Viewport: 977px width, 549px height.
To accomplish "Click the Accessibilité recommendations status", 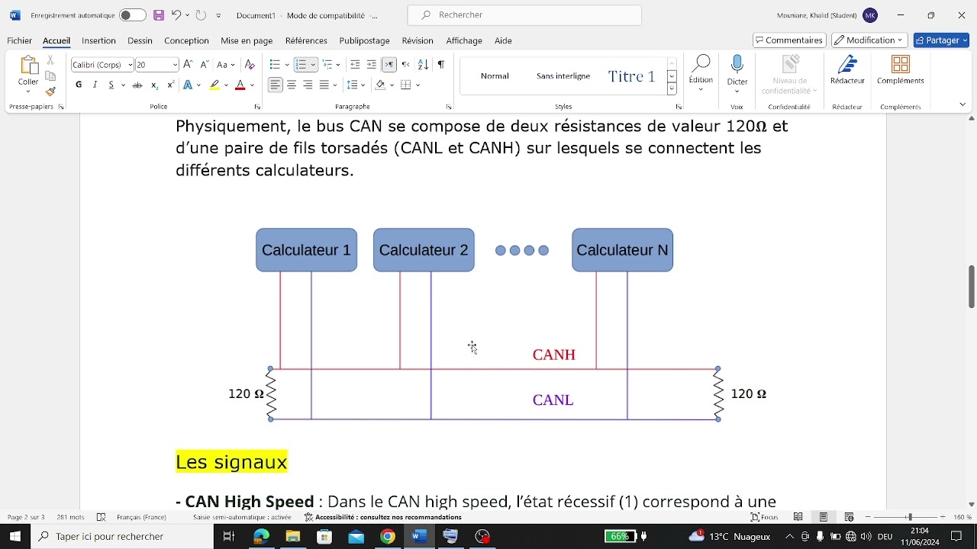I will click(383, 517).
